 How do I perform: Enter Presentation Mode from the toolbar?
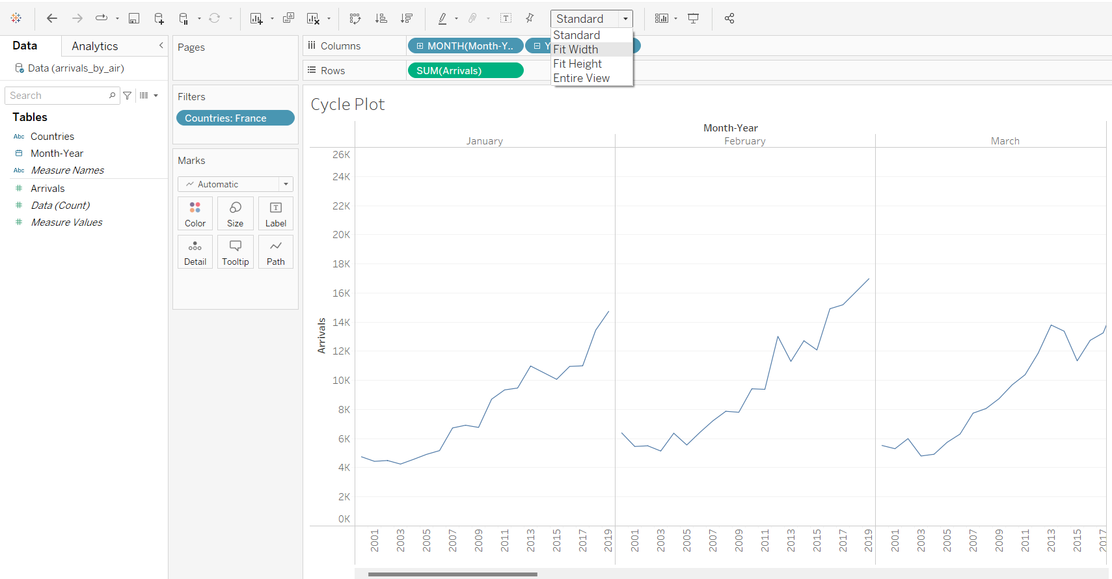point(694,18)
